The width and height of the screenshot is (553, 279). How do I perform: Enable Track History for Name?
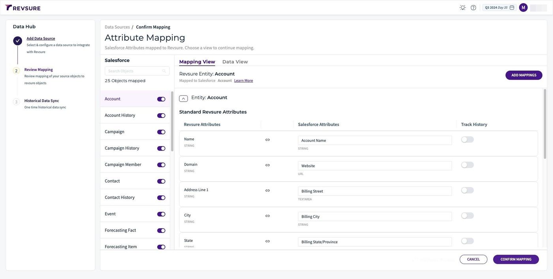467,139
